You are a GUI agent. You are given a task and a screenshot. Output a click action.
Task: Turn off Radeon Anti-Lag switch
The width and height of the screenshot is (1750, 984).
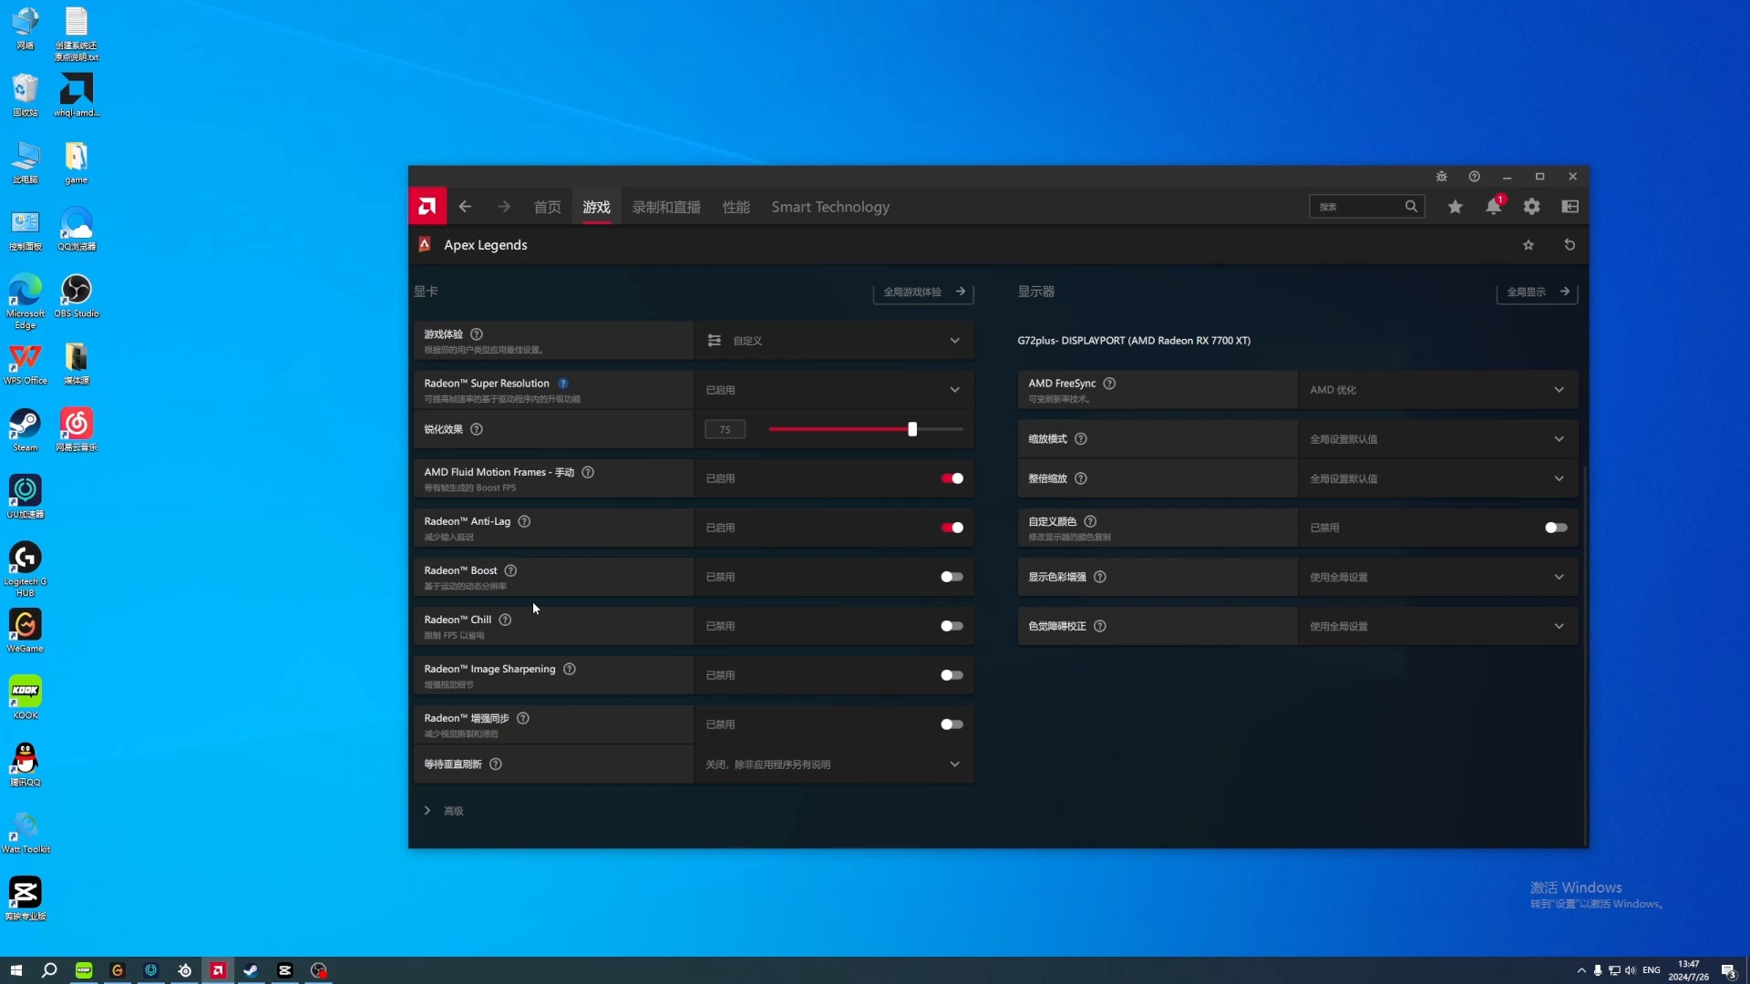point(952,528)
